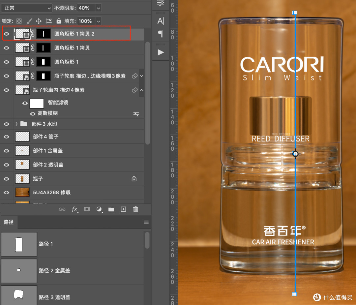Create a new group folder
356x305 pixels.
pos(111,209)
